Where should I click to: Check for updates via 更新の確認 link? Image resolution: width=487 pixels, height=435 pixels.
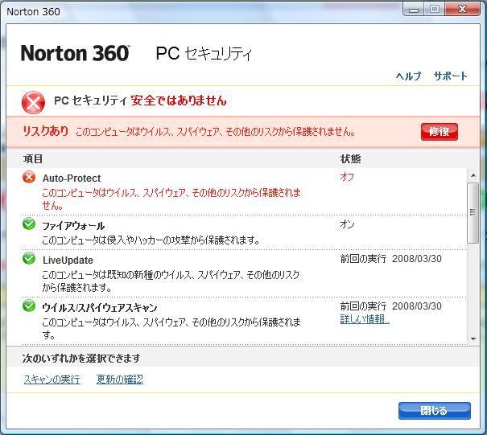pyautogui.click(x=120, y=380)
